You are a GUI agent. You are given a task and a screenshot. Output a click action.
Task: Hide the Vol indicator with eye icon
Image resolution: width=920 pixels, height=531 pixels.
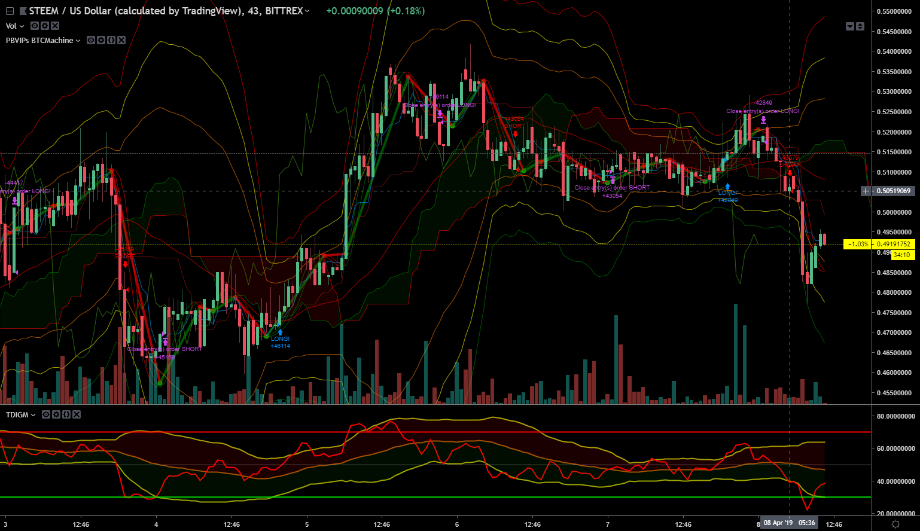(x=35, y=26)
